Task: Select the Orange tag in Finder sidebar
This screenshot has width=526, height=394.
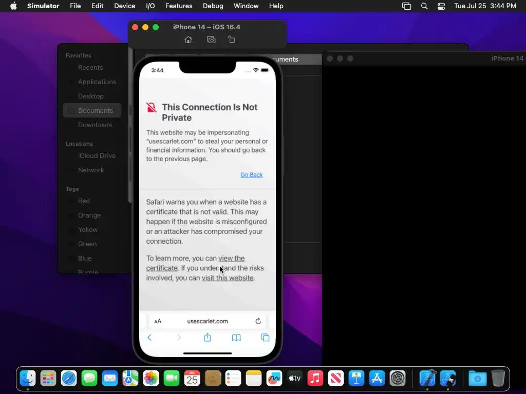Action: click(x=89, y=215)
